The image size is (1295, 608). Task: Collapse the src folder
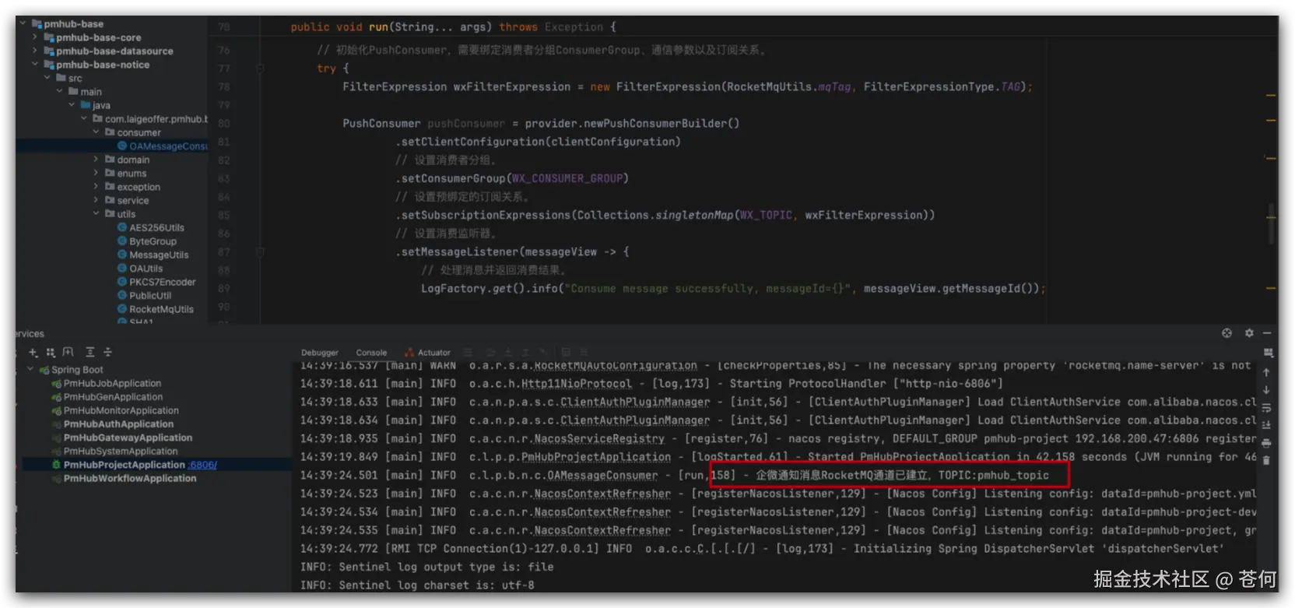pos(47,78)
